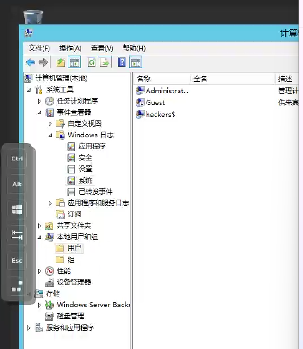Screen dimensions: 303x349
Task: Select the hackers$ user entry
Action: [156, 114]
